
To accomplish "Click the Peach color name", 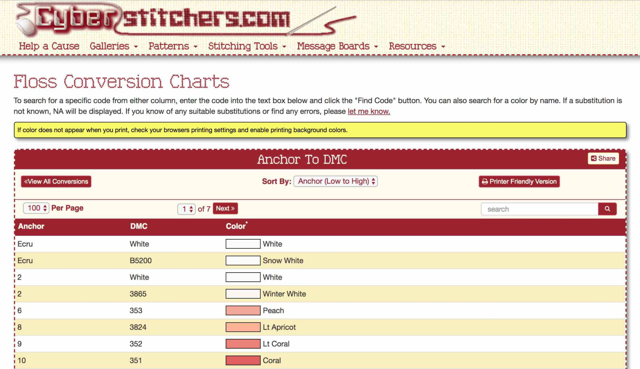I will click(273, 310).
